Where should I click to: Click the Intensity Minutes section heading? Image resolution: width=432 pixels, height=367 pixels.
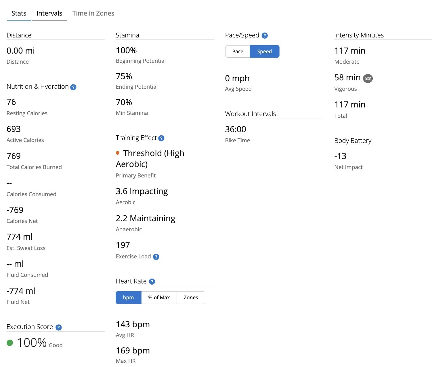[359, 35]
